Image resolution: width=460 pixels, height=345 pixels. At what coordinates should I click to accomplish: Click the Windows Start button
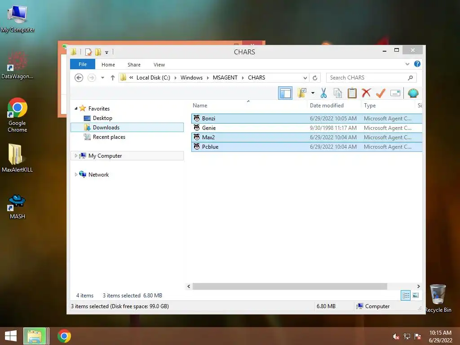click(x=11, y=336)
